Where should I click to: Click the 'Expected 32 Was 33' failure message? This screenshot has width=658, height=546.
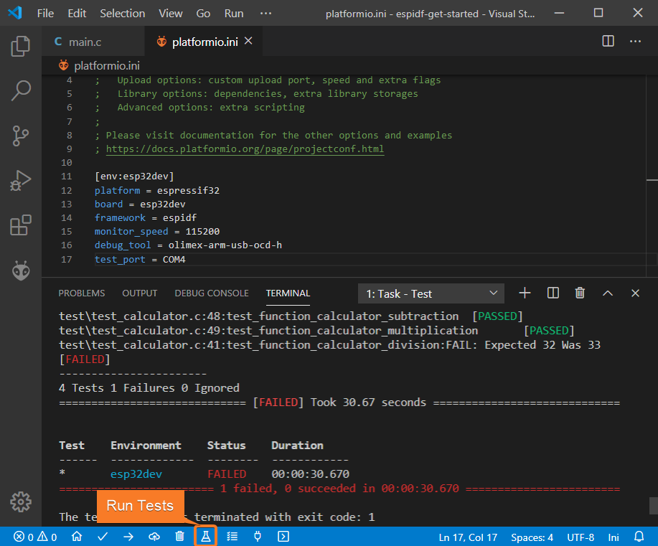542,345
